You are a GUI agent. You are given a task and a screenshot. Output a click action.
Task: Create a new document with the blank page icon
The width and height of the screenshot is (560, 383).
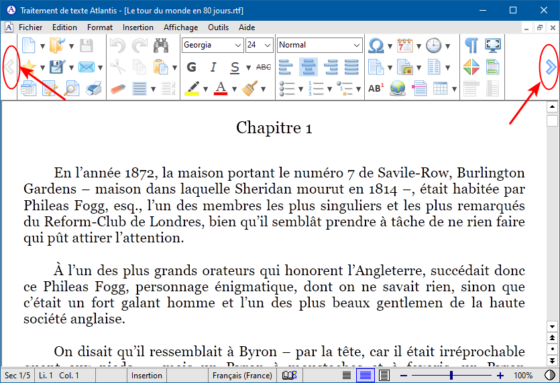tap(29, 46)
